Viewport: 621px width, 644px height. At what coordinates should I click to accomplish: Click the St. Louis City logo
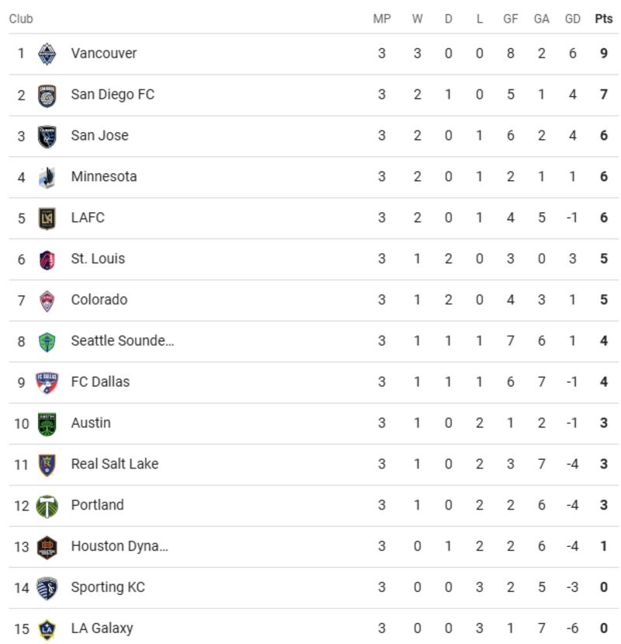tap(47, 259)
